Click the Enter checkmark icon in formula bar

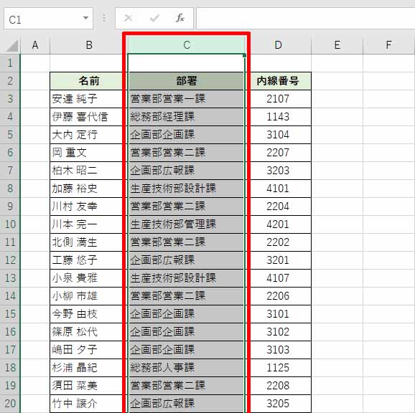[154, 18]
